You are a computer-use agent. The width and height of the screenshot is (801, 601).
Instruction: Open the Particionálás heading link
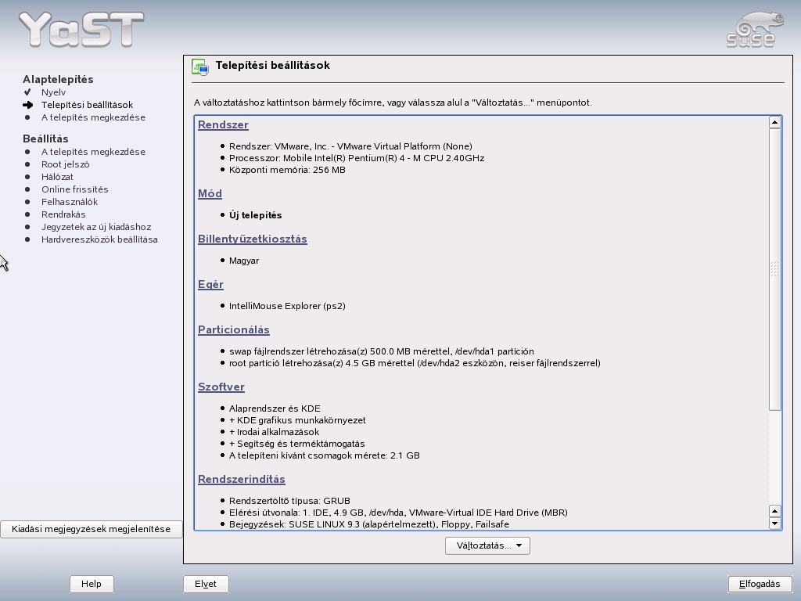(233, 329)
